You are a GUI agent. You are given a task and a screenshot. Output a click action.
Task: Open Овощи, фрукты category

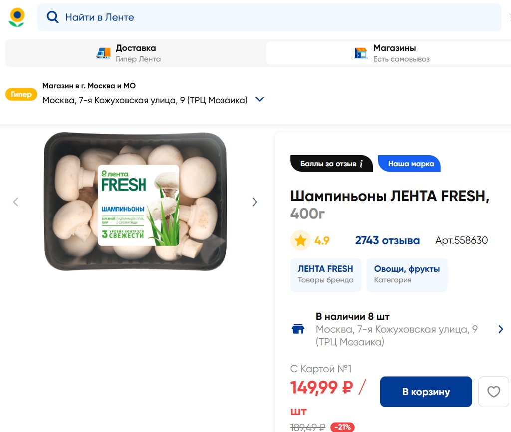(x=407, y=274)
